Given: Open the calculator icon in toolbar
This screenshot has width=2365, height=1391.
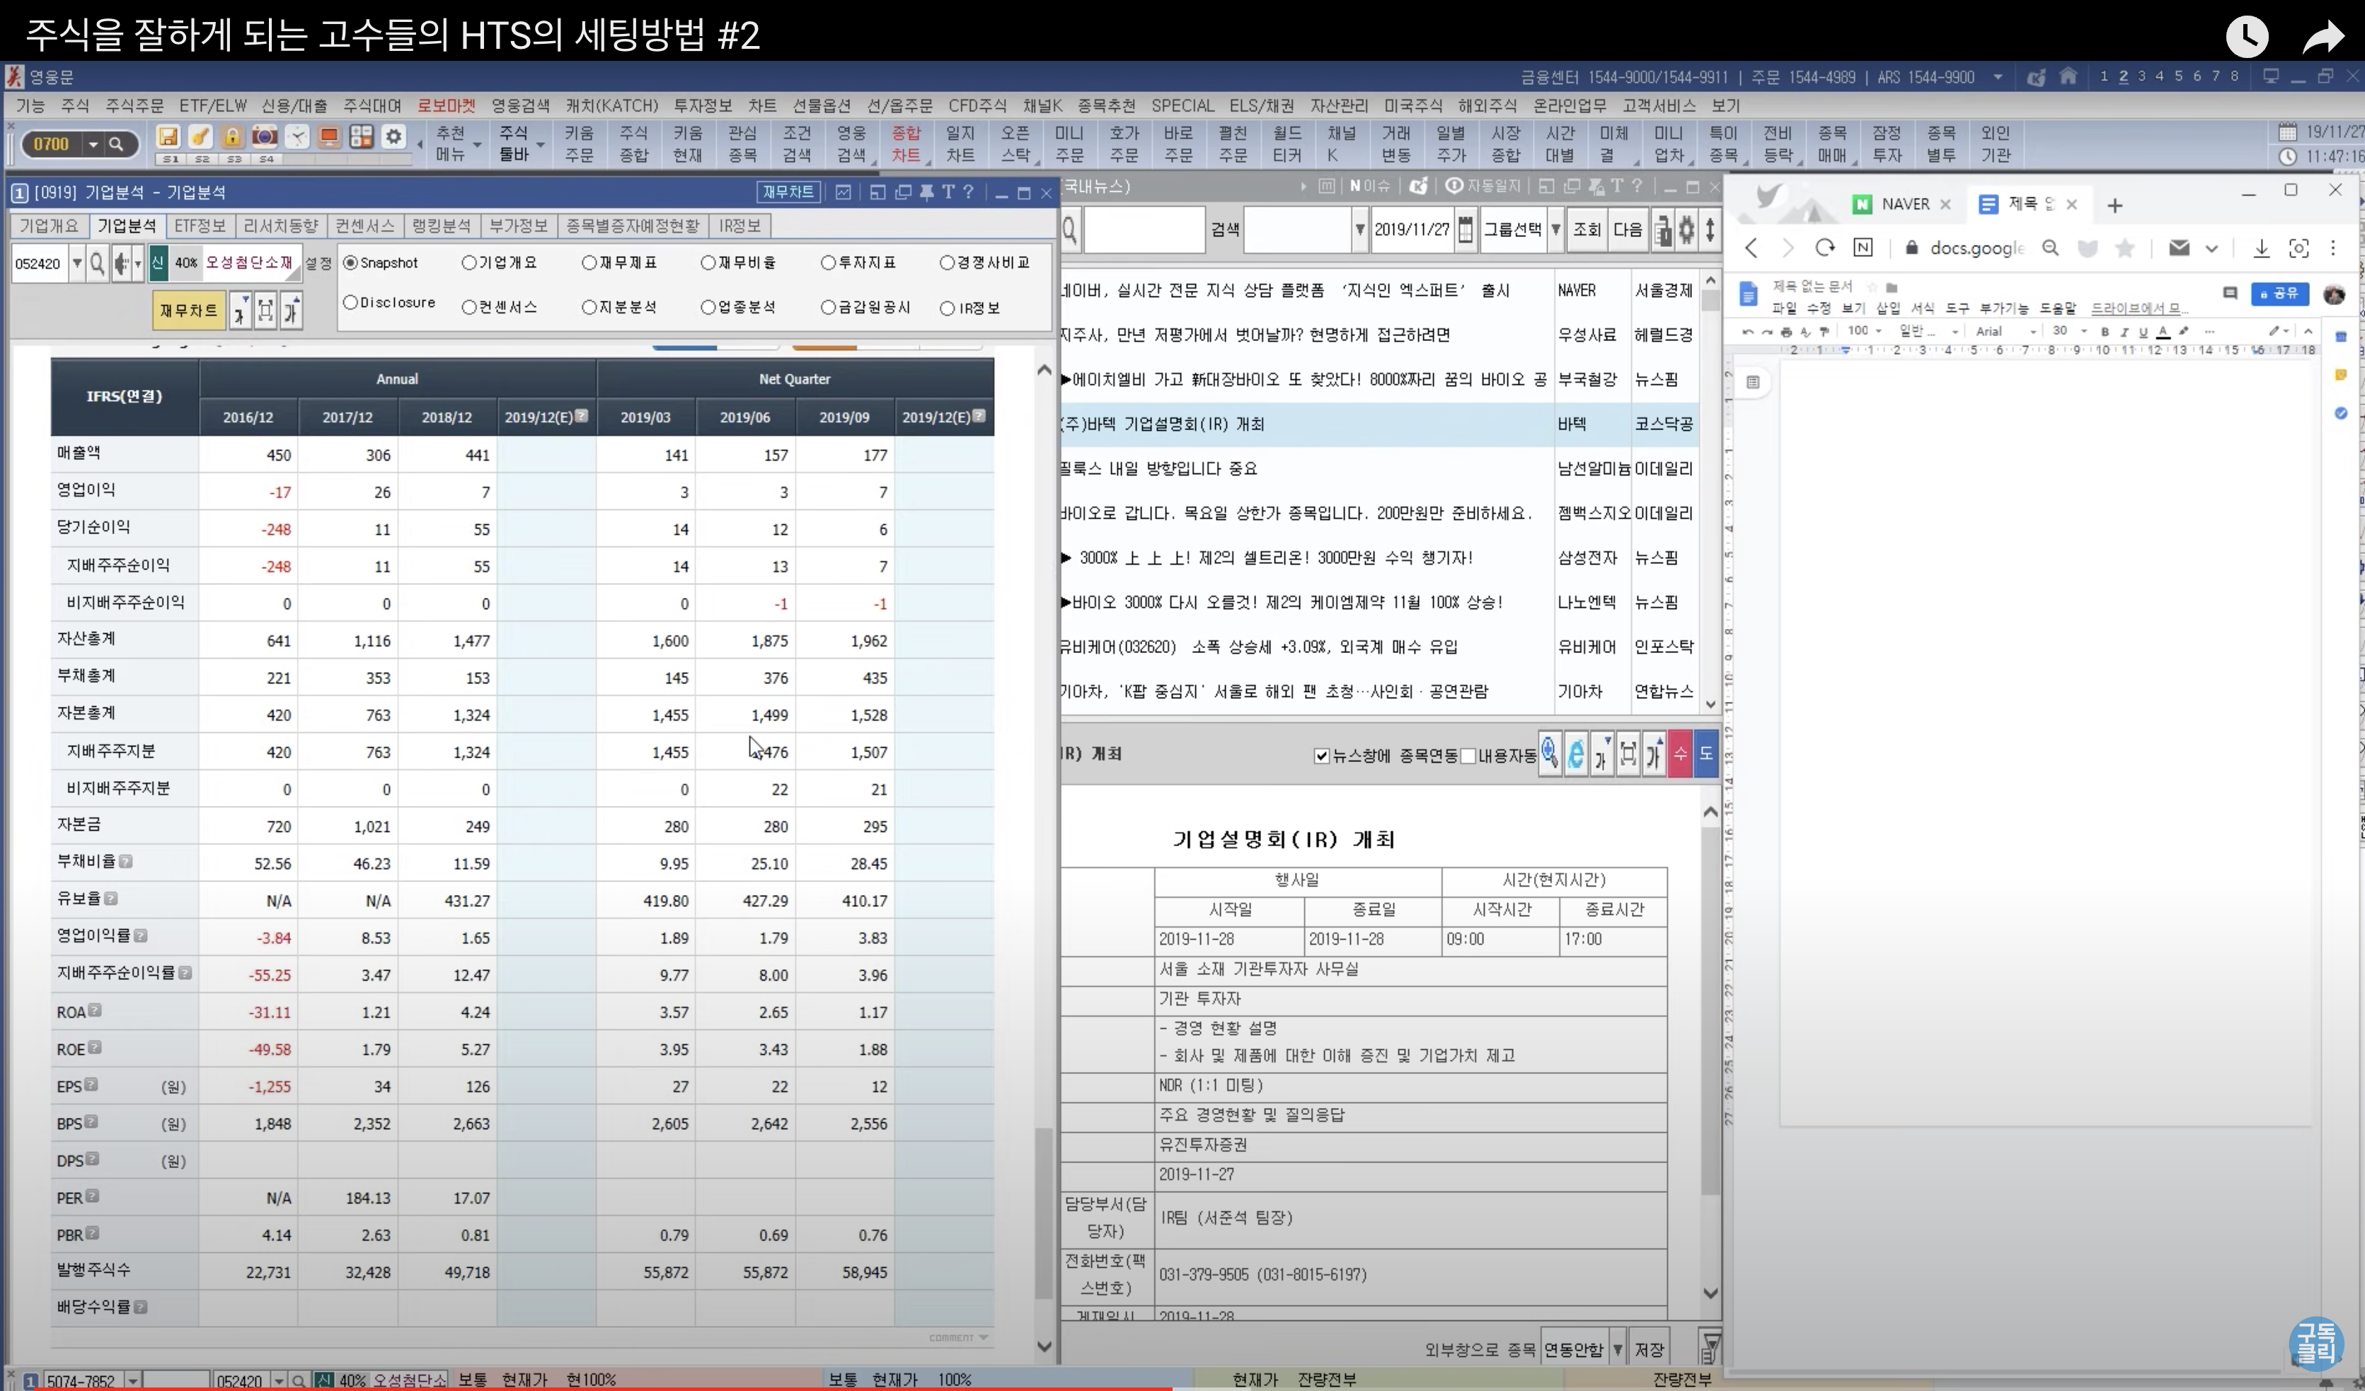Looking at the screenshot, I should click(x=362, y=137).
